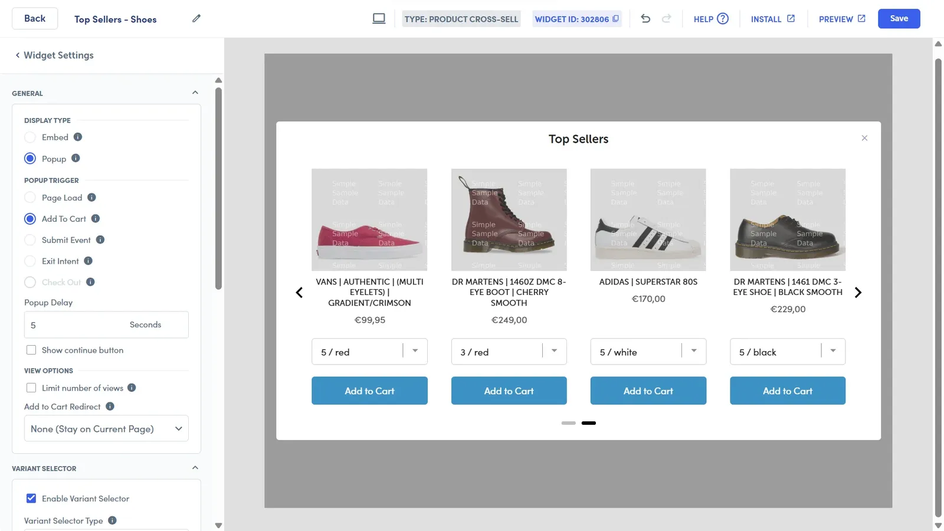Screen dimensions: 944x531
Task: Click the Popup Delay seconds field
Action: tap(106, 324)
